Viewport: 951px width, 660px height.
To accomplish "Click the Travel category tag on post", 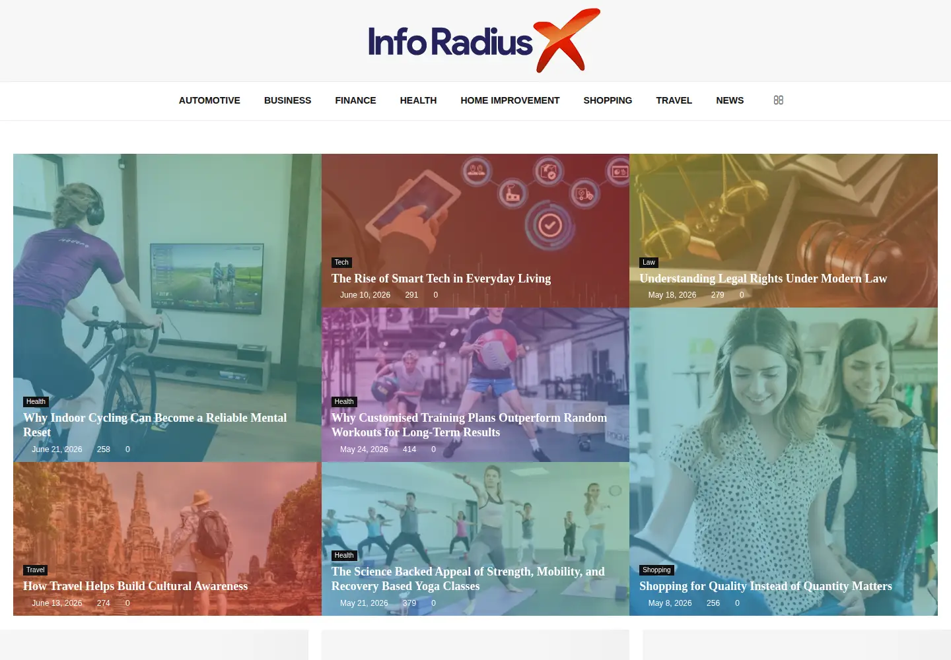I will (36, 570).
